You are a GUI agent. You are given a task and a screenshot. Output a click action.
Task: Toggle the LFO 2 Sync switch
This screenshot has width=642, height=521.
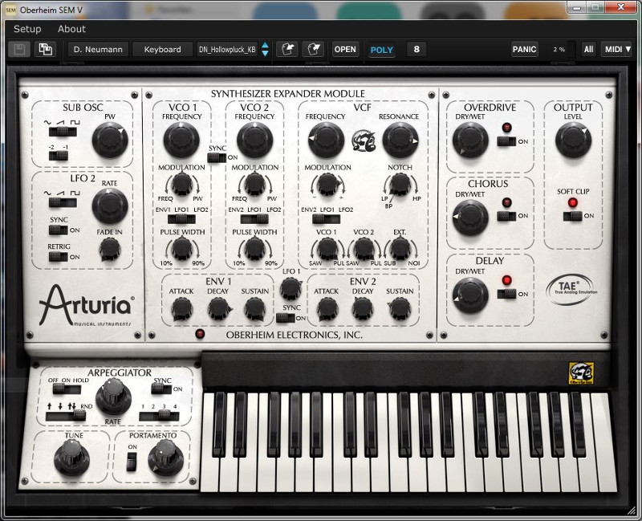tap(58, 230)
